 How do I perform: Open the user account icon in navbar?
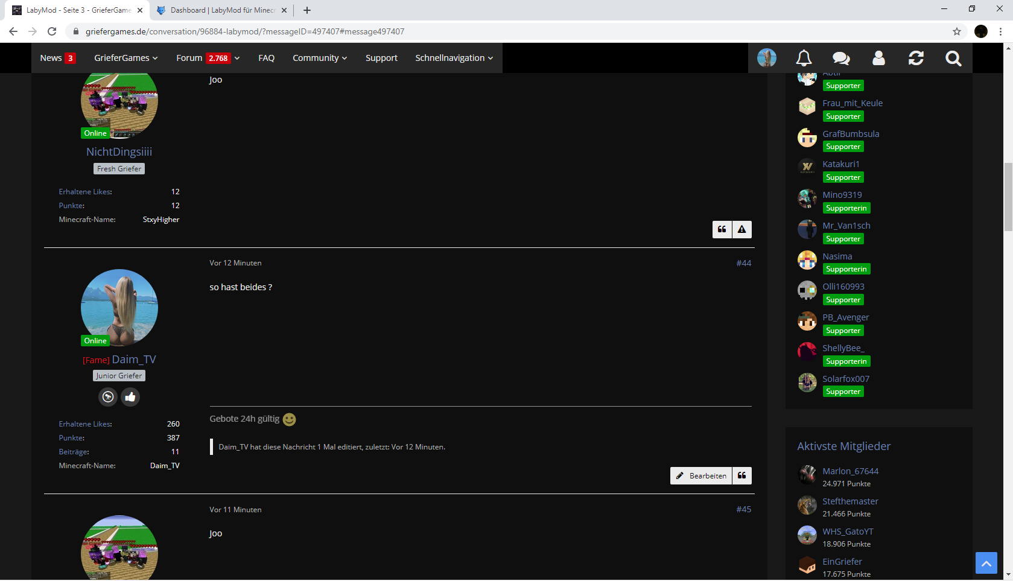tap(878, 58)
